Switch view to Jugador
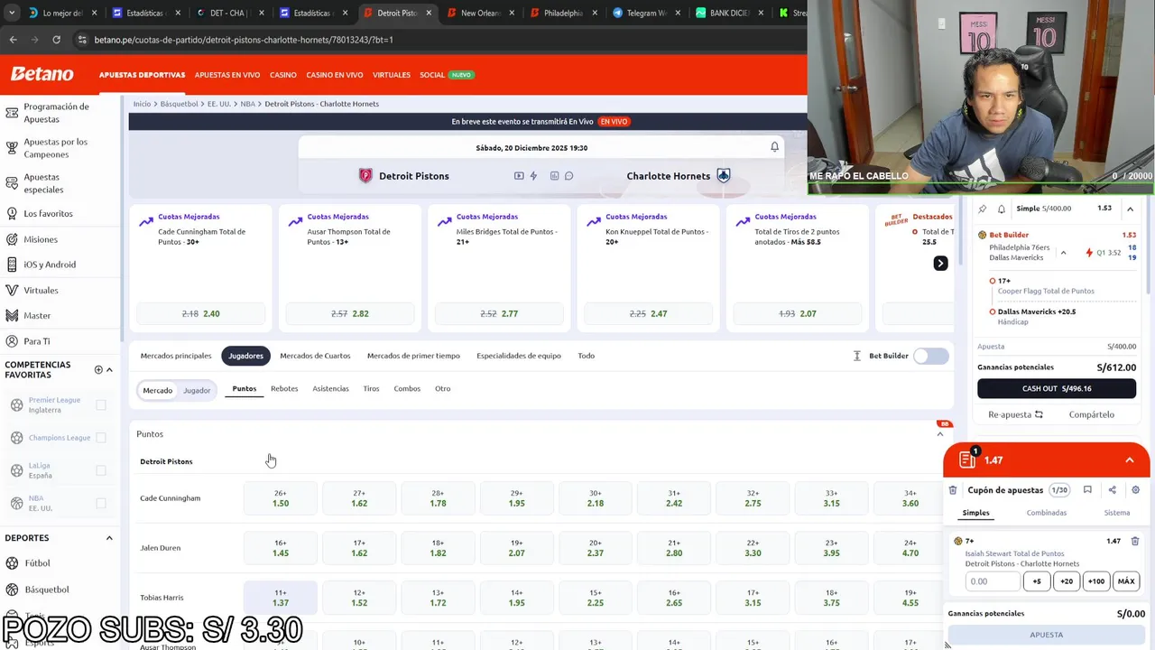The image size is (1155, 650). (x=197, y=390)
